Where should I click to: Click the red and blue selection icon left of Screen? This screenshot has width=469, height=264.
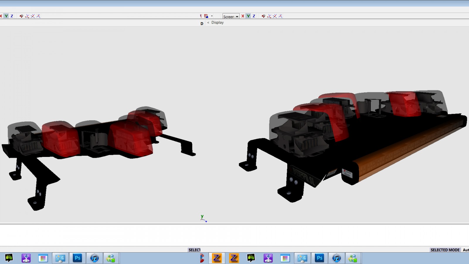pos(206,16)
